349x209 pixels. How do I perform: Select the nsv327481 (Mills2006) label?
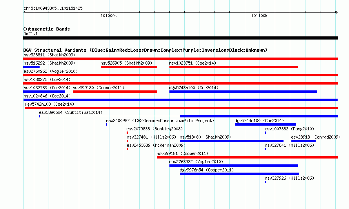coord(151,137)
